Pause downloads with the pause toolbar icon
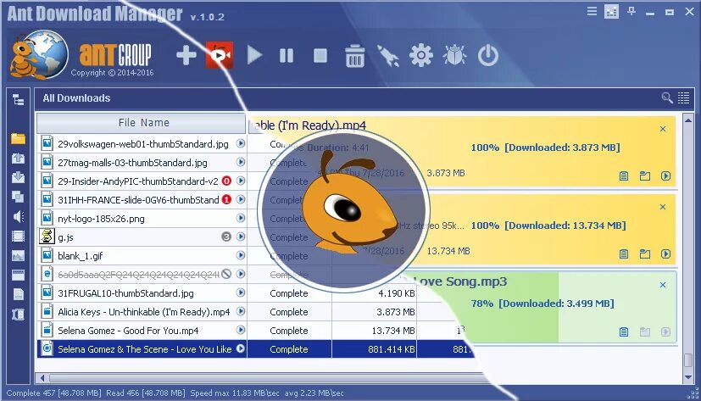The width and height of the screenshot is (701, 401). pyautogui.click(x=287, y=55)
